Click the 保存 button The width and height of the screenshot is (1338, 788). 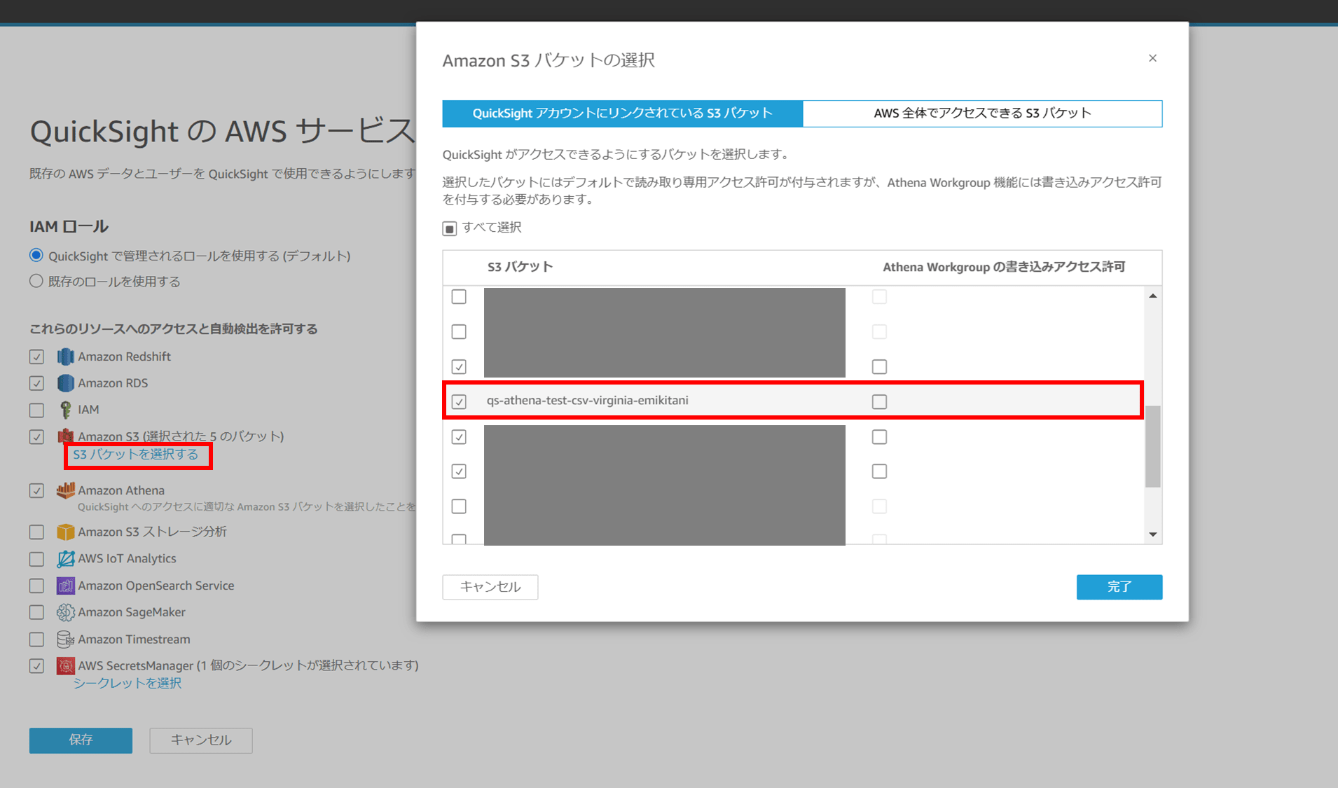coord(81,740)
